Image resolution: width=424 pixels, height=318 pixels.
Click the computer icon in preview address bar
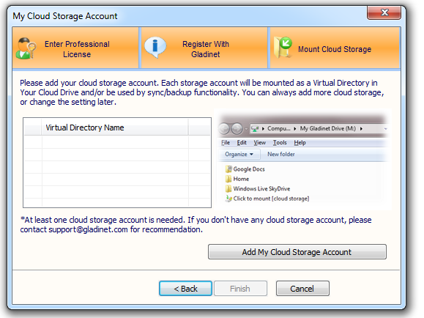click(255, 129)
